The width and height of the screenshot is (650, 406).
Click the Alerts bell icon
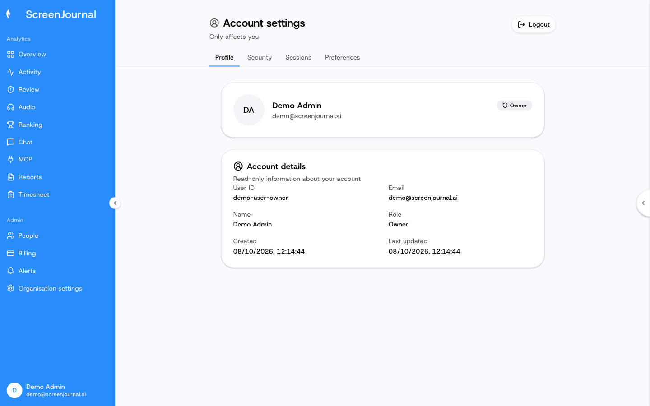(x=11, y=271)
